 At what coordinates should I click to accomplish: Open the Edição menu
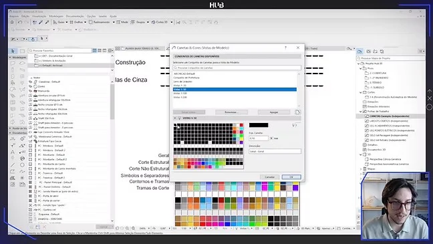pyautogui.click(x=25, y=16)
